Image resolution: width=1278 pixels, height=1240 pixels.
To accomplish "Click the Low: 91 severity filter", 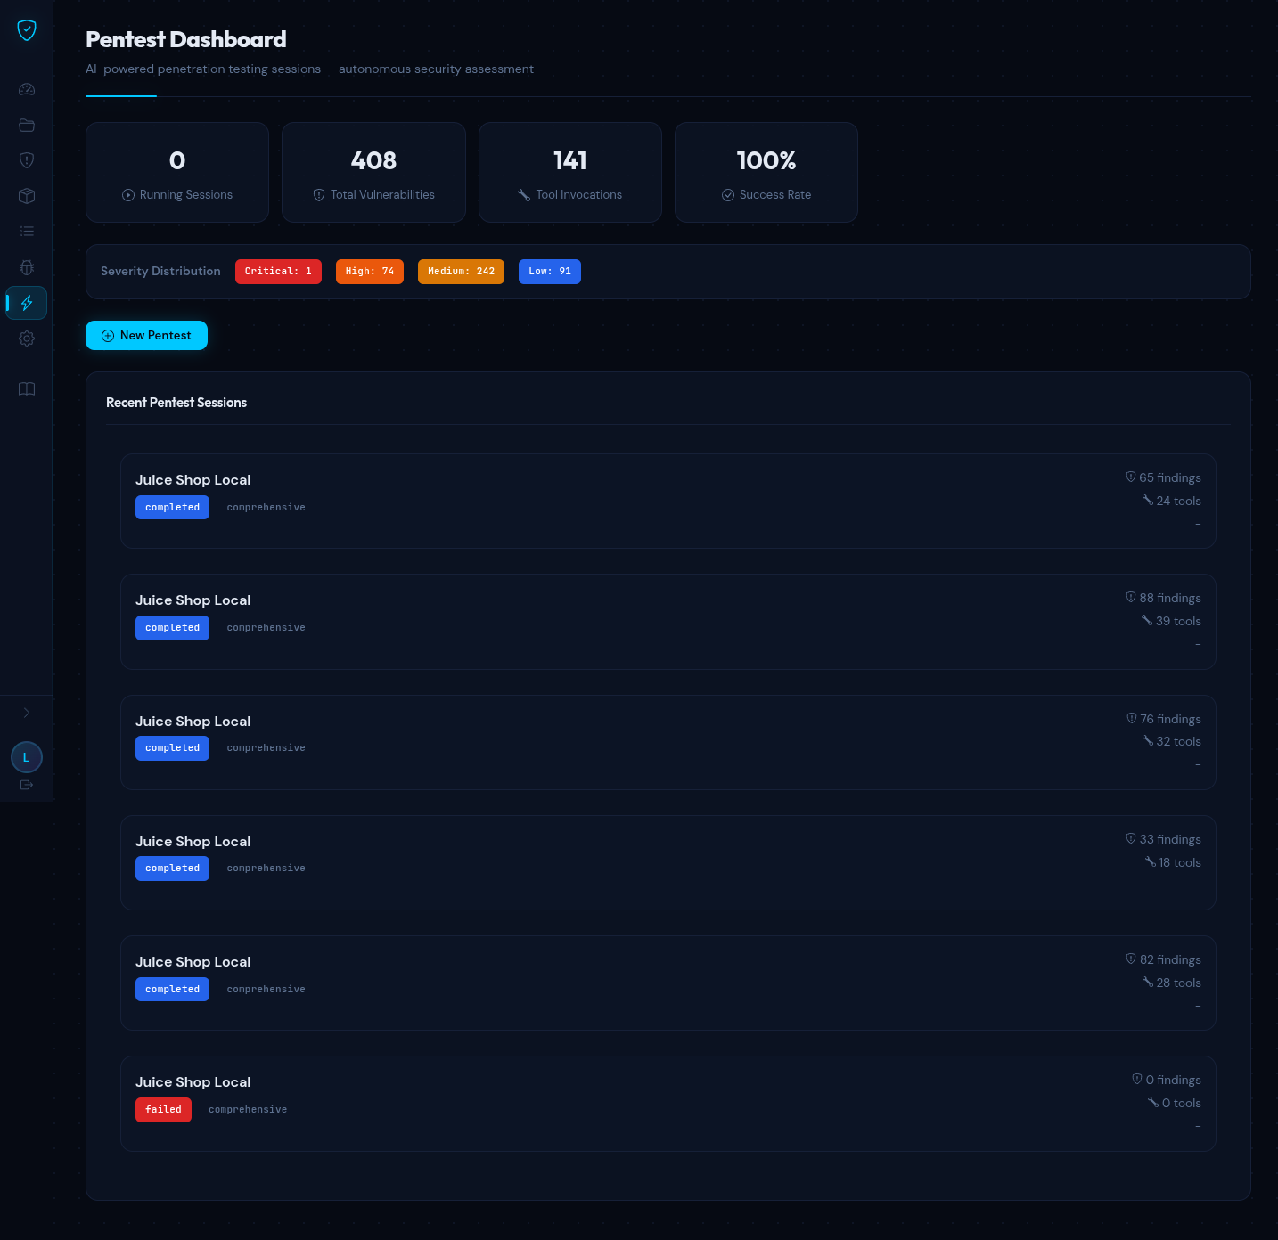I will tap(549, 272).
